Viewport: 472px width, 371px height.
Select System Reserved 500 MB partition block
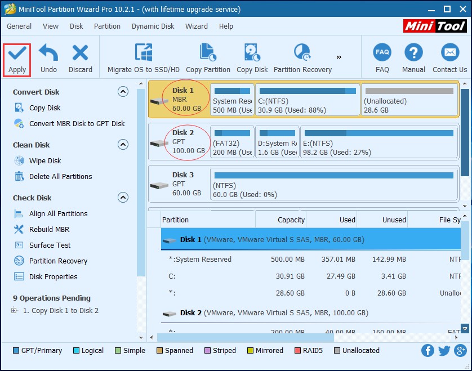click(232, 100)
